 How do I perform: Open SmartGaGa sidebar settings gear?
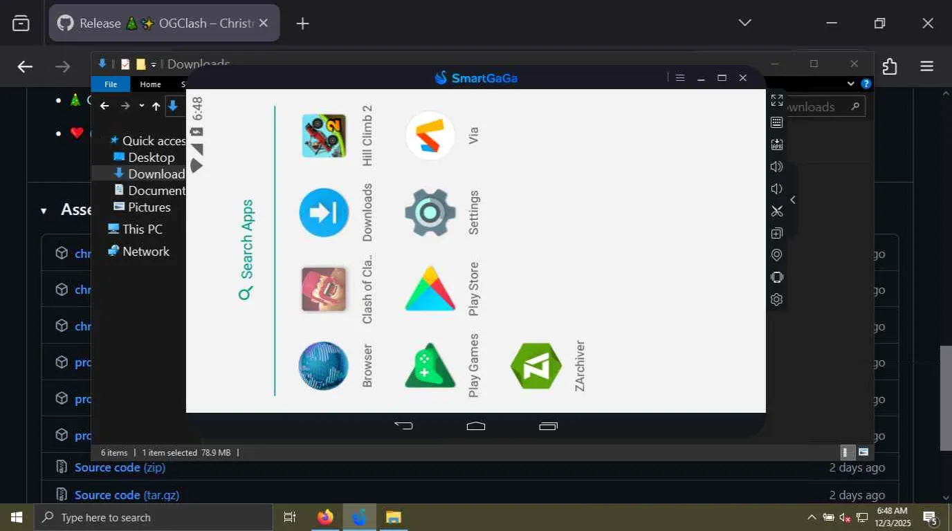coord(777,299)
